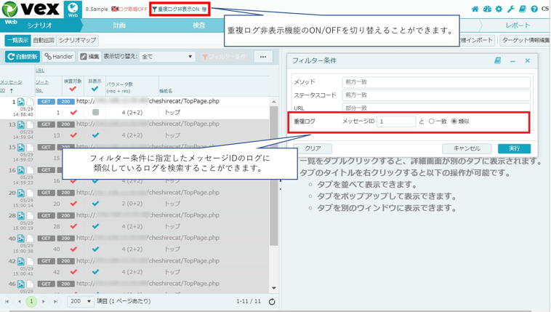Viewport: 551px width, 312px height.
Task: Check the 非表示 checkbox in row 1
Action: 95,113
